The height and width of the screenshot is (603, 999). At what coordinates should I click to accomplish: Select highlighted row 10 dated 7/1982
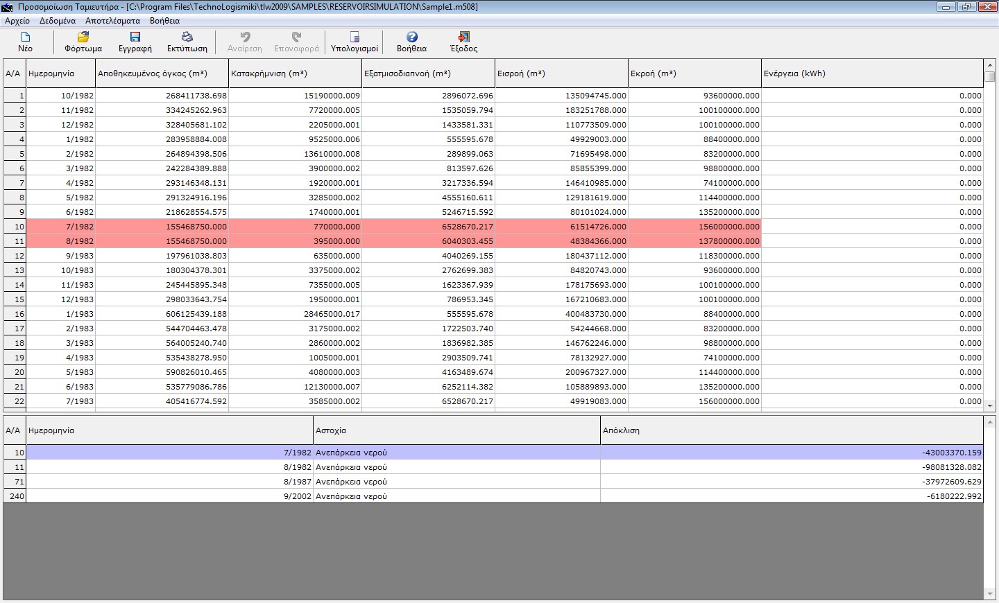tap(161, 227)
